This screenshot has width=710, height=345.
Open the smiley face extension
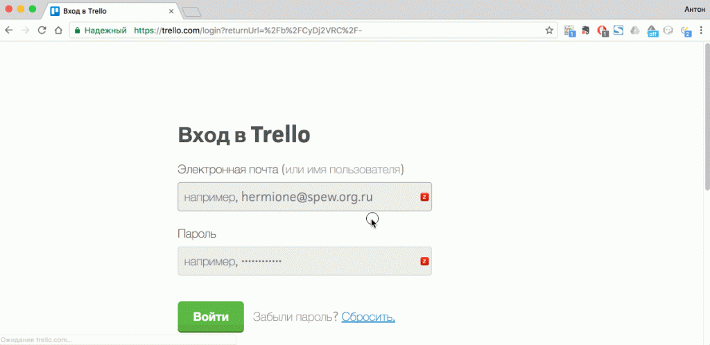(x=668, y=30)
